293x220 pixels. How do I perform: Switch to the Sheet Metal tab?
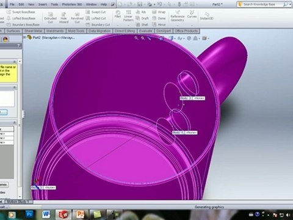click(33, 31)
